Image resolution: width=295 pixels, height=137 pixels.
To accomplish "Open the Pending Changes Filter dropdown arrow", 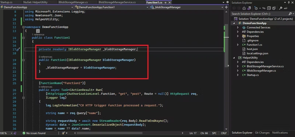I will (x=260, y=8).
